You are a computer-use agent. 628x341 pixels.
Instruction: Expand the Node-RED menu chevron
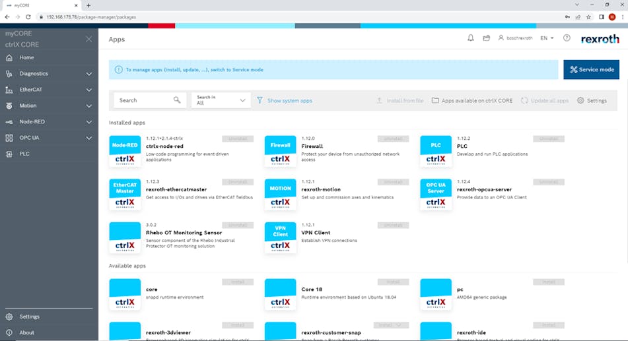[x=89, y=122]
